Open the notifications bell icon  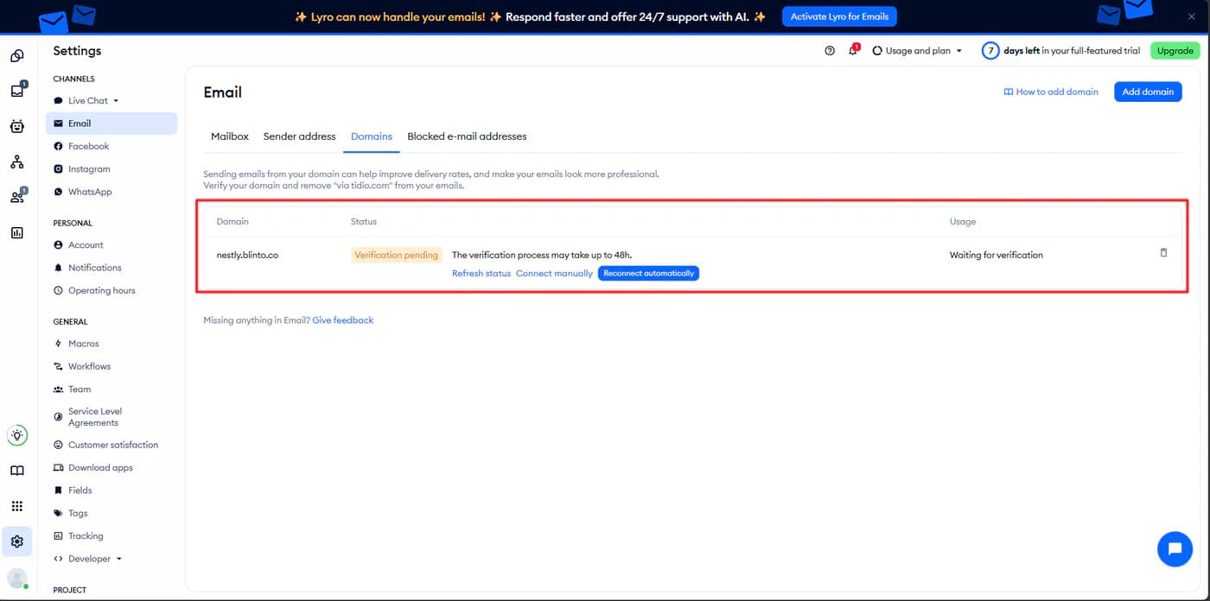point(853,51)
